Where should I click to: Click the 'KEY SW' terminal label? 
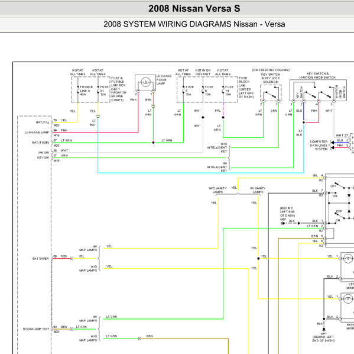(43, 157)
